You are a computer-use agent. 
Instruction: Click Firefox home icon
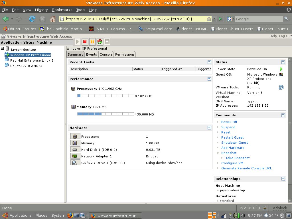[53, 19]
